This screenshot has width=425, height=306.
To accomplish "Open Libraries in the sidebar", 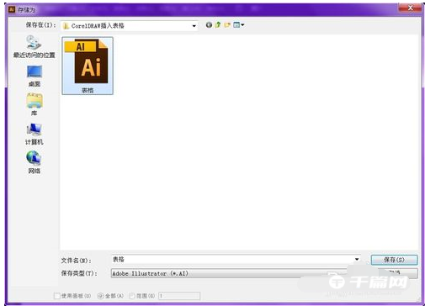I will tap(35, 104).
